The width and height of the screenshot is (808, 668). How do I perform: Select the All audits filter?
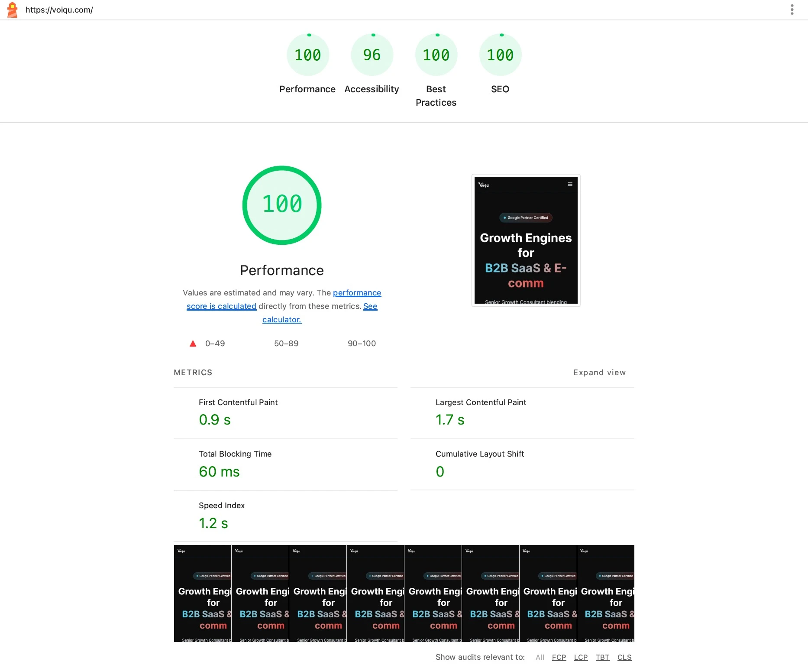pos(540,657)
